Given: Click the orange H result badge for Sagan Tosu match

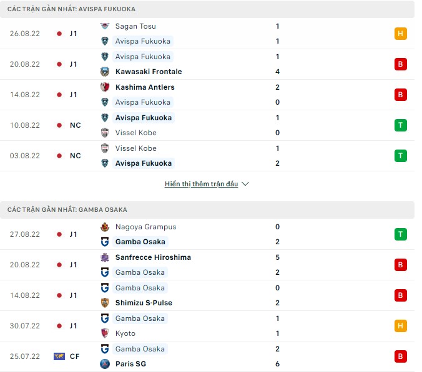Looking at the screenshot, I should coord(400,34).
